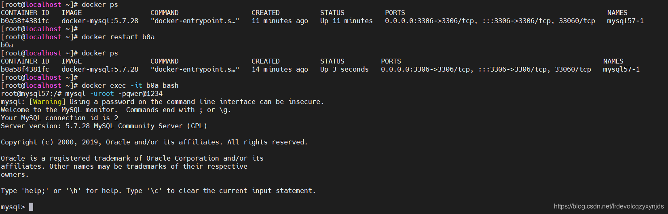Click the mysql -uroot -pqwer@1234 command
The image size is (668, 214).
tap(114, 93)
